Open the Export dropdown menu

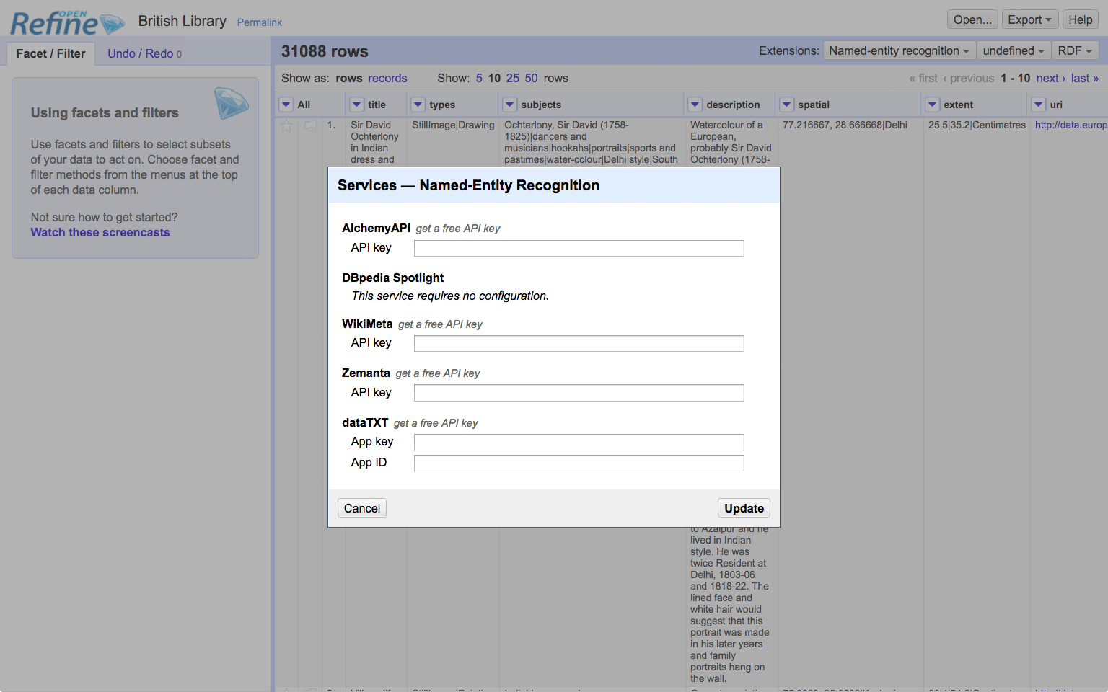(x=1029, y=19)
